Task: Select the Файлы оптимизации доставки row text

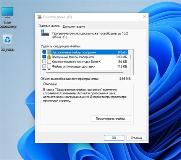Action: tap(74, 66)
